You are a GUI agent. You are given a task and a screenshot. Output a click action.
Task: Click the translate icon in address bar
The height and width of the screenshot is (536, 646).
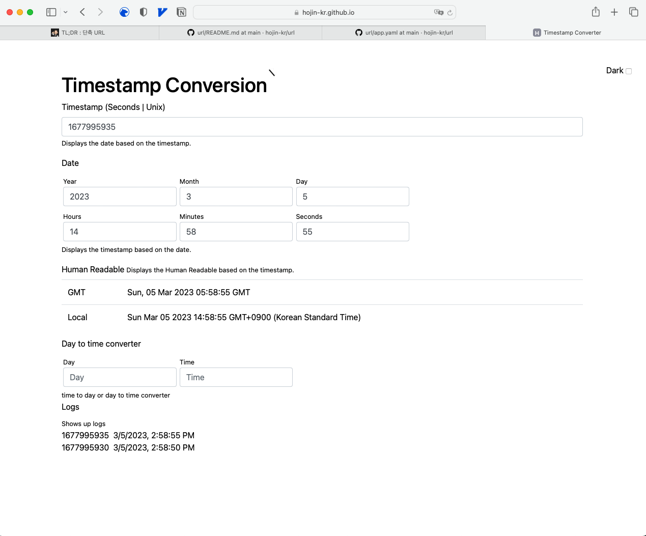438,12
